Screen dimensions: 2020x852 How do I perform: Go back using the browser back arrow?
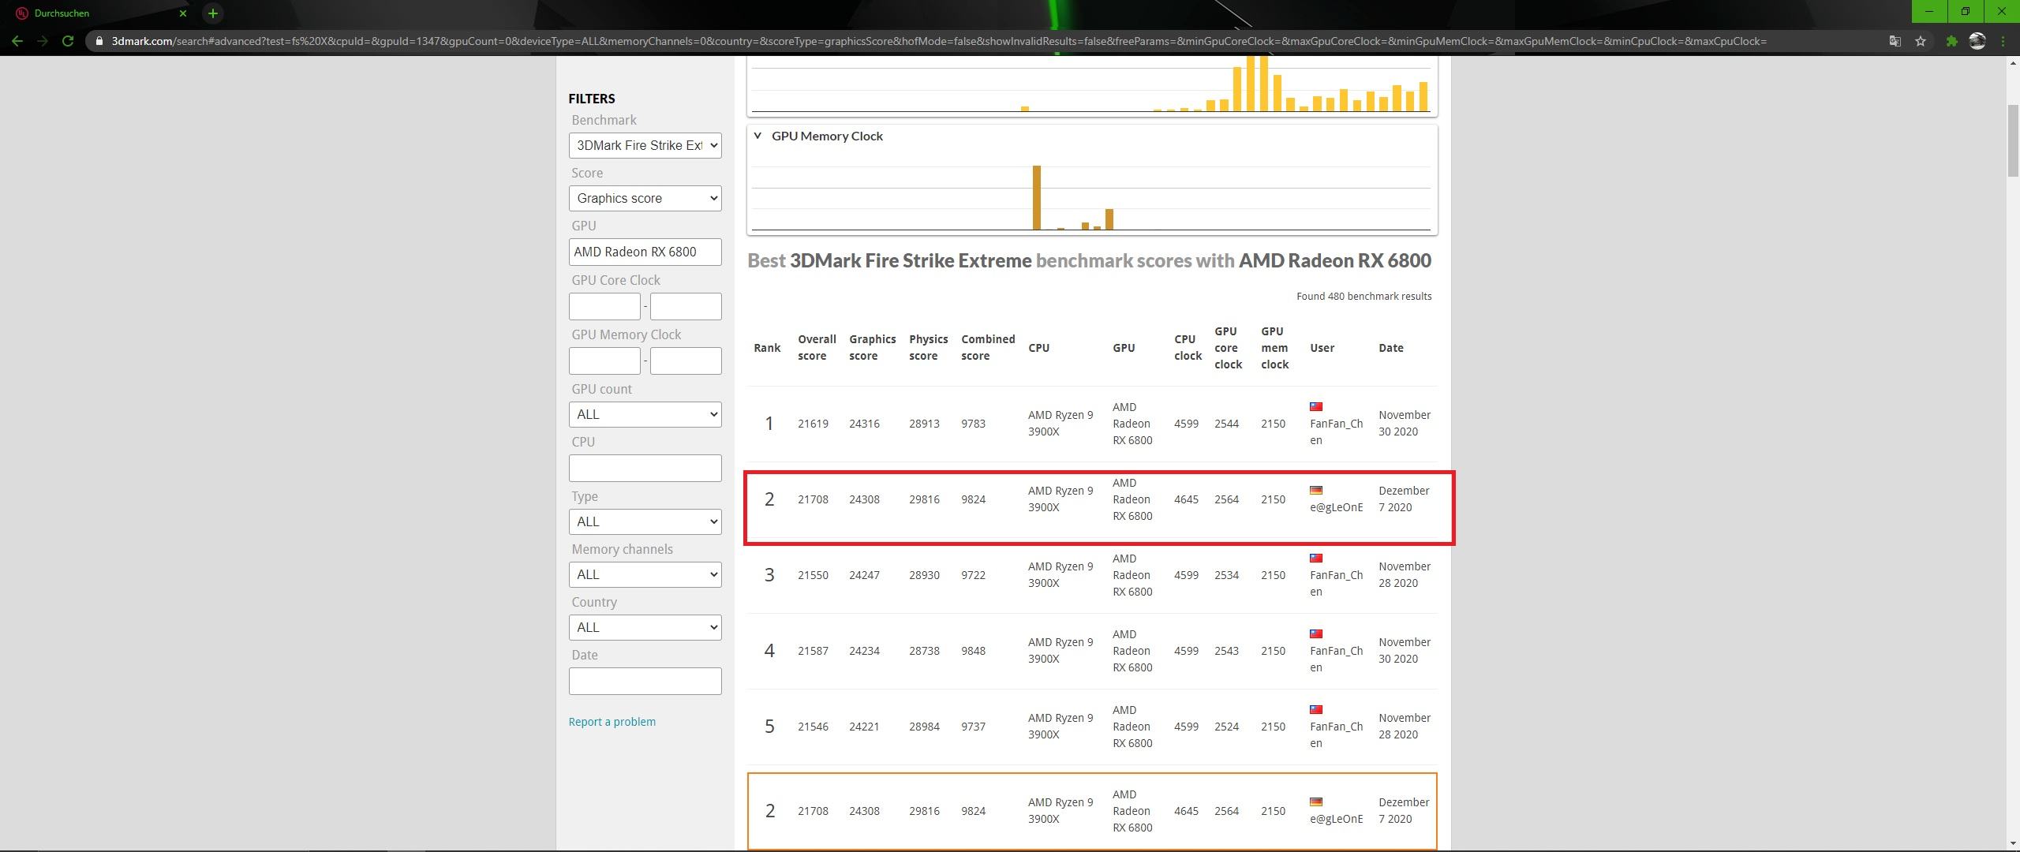tap(17, 41)
